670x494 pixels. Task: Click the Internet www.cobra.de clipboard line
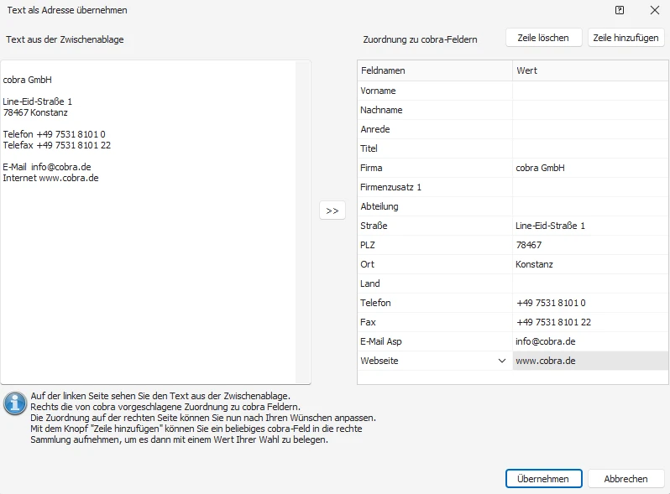tap(51, 178)
